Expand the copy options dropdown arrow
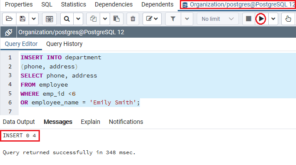The height and width of the screenshot is (165, 296). pos(105,19)
